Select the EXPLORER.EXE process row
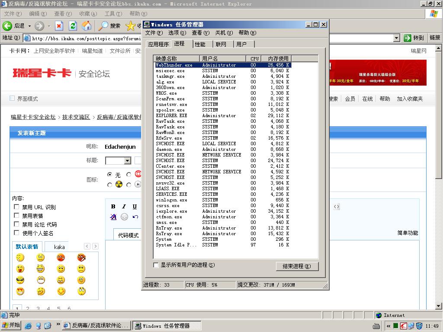This screenshot has width=443, height=332. coord(171,116)
